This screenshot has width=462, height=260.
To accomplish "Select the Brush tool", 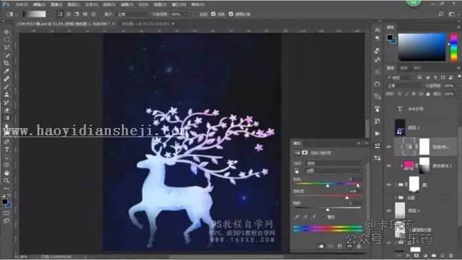I will [x=7, y=87].
